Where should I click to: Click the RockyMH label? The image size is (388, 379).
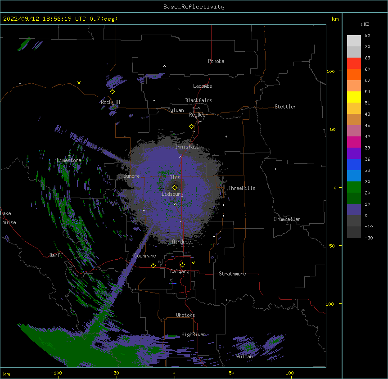pyautogui.click(x=110, y=102)
